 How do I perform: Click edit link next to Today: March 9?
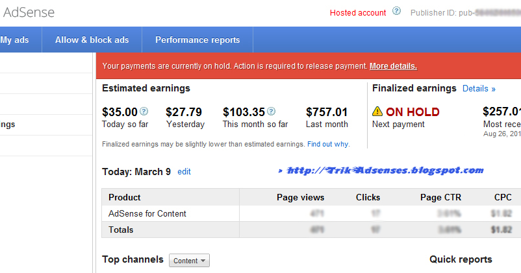(184, 171)
